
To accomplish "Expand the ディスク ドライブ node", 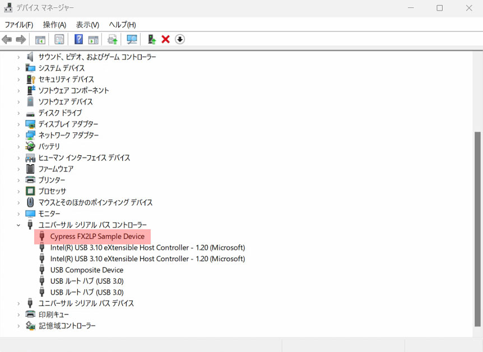I will tap(18, 113).
